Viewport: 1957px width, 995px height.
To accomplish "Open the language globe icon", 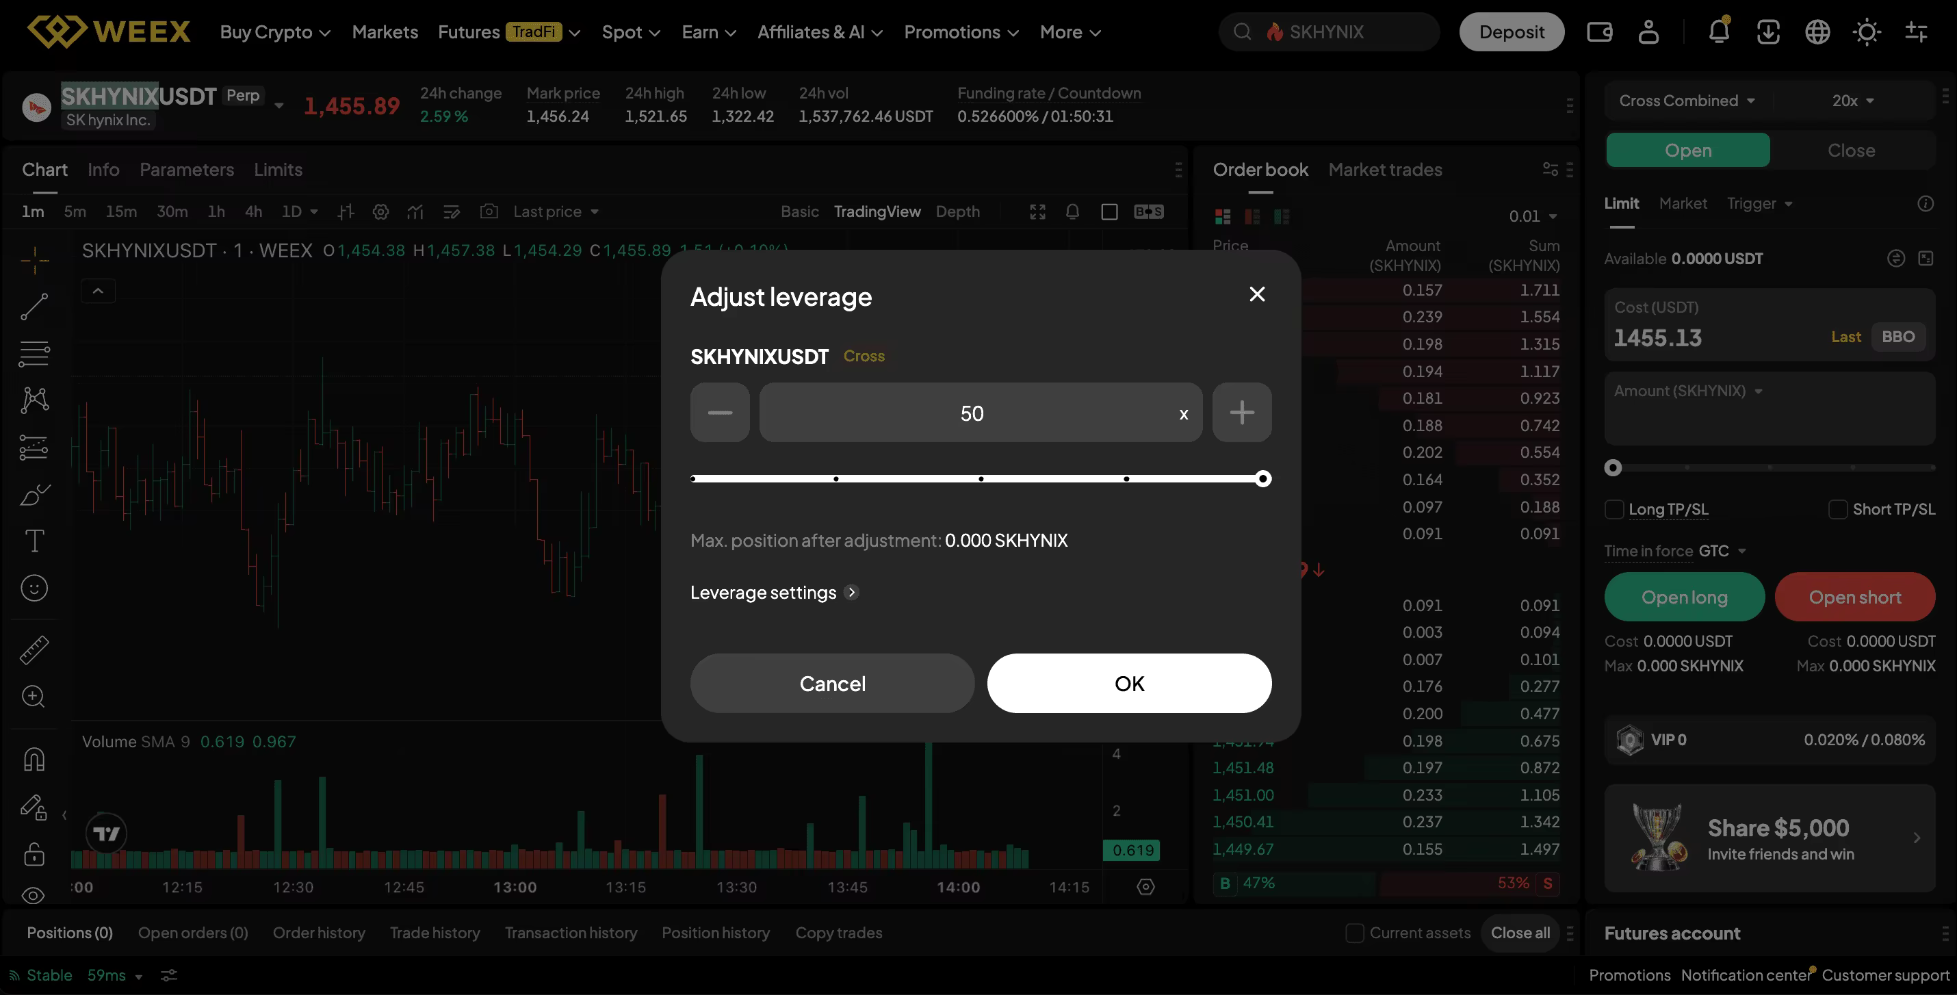I will tap(1817, 32).
